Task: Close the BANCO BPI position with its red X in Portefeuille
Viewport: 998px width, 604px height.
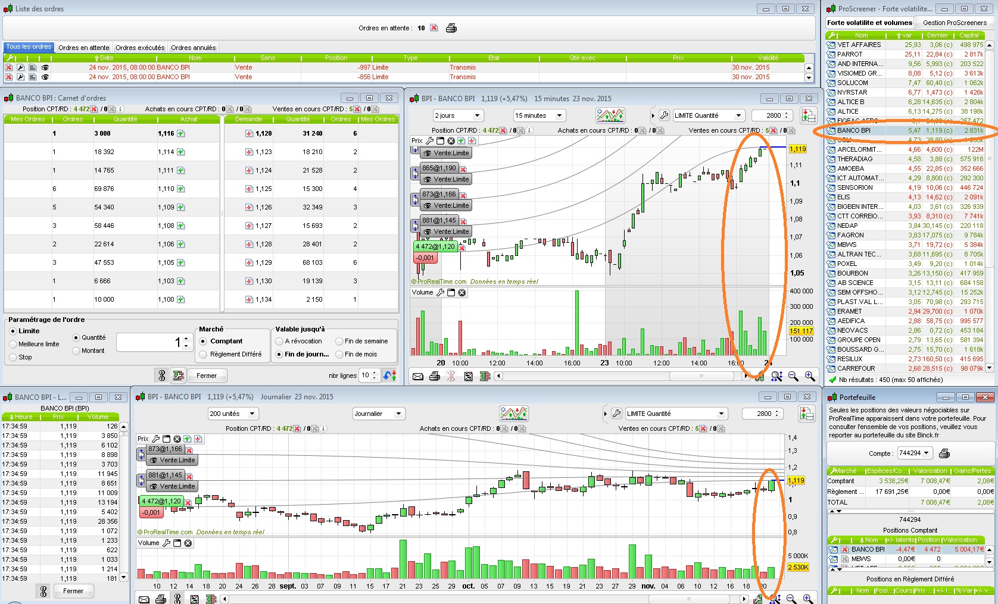Action: [844, 550]
